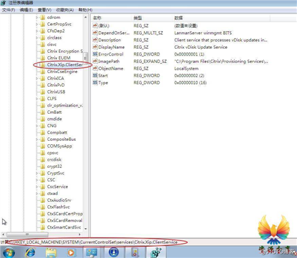Expand the CscService key

click(37, 187)
